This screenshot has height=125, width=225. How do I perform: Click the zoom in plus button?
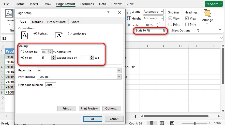point(210,123)
